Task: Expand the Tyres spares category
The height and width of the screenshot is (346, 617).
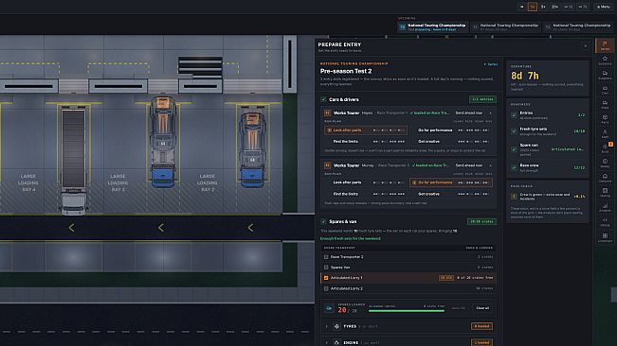Action: [x=327, y=326]
